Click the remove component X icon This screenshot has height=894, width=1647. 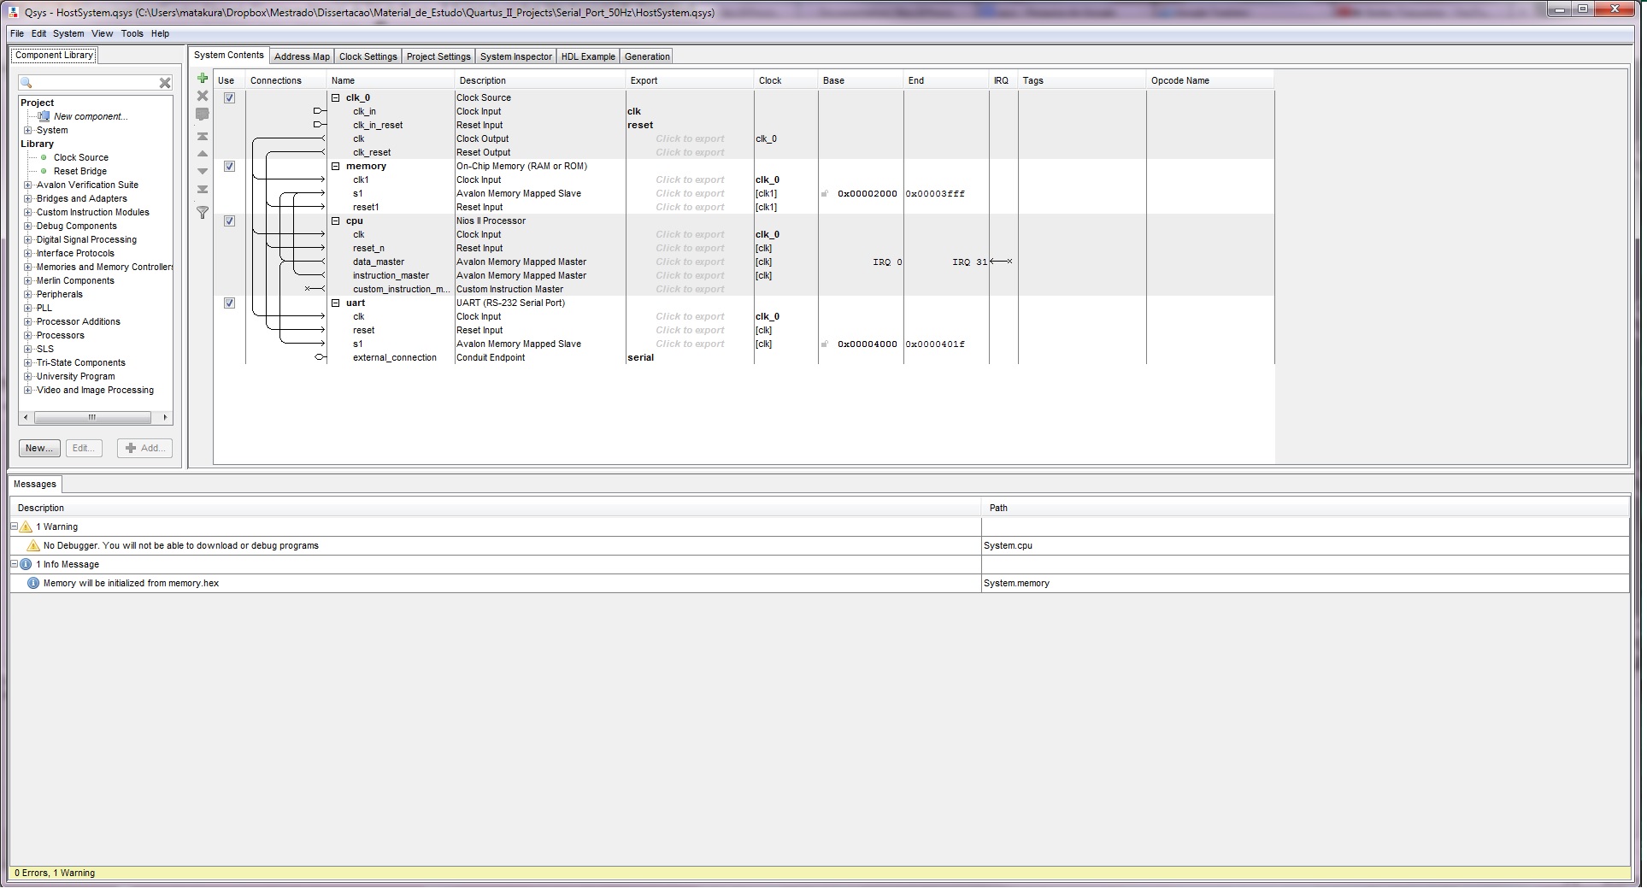coord(203,96)
